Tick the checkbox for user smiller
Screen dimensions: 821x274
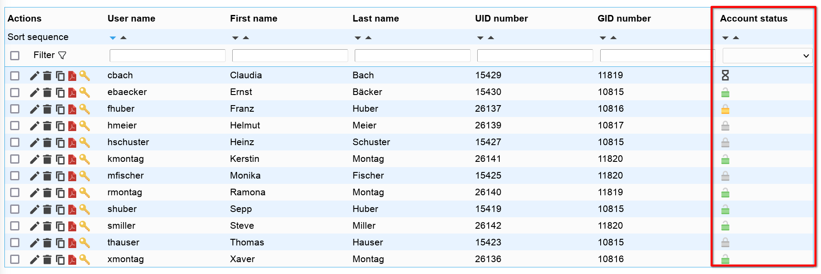click(15, 226)
